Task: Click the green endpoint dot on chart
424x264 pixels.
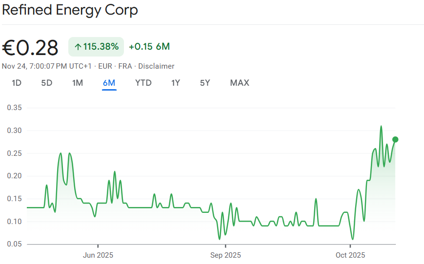Action: click(x=395, y=139)
